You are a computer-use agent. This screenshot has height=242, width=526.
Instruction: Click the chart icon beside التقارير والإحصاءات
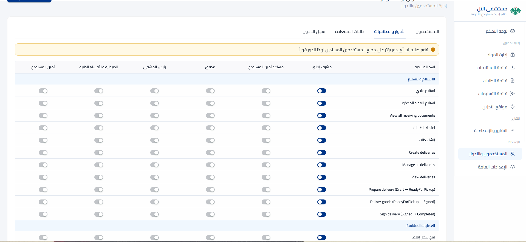513,130
